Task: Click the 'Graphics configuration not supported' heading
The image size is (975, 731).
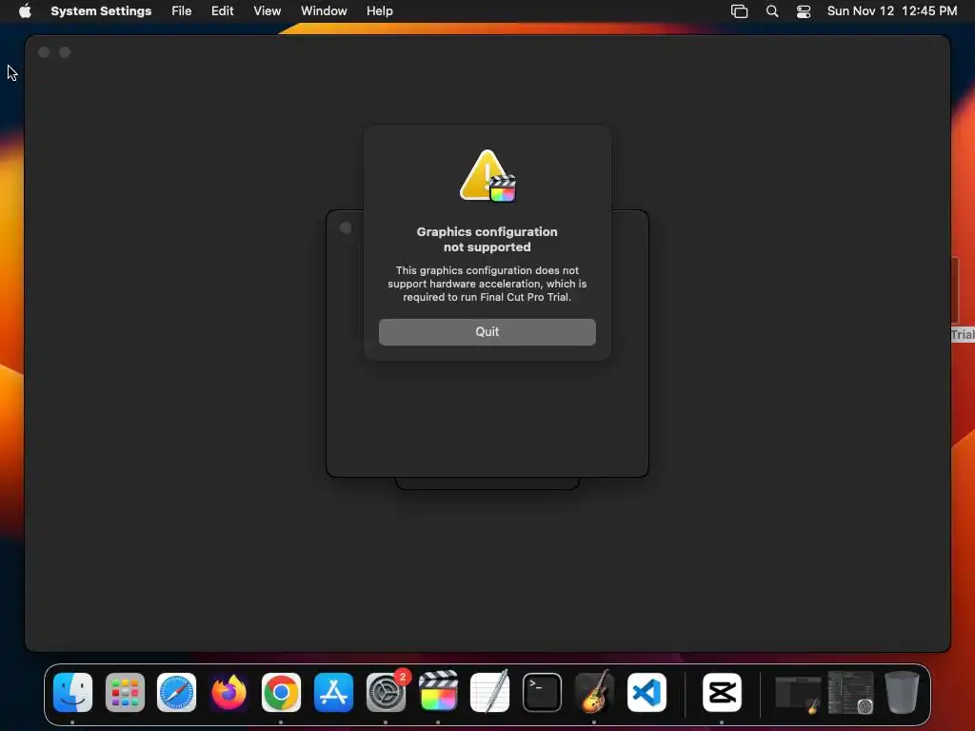Action: pos(487,239)
